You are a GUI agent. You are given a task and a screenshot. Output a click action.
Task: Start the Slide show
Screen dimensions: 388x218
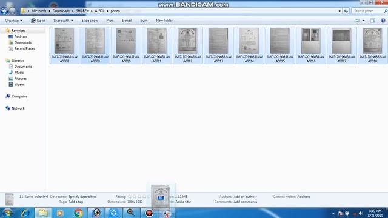(x=90, y=21)
